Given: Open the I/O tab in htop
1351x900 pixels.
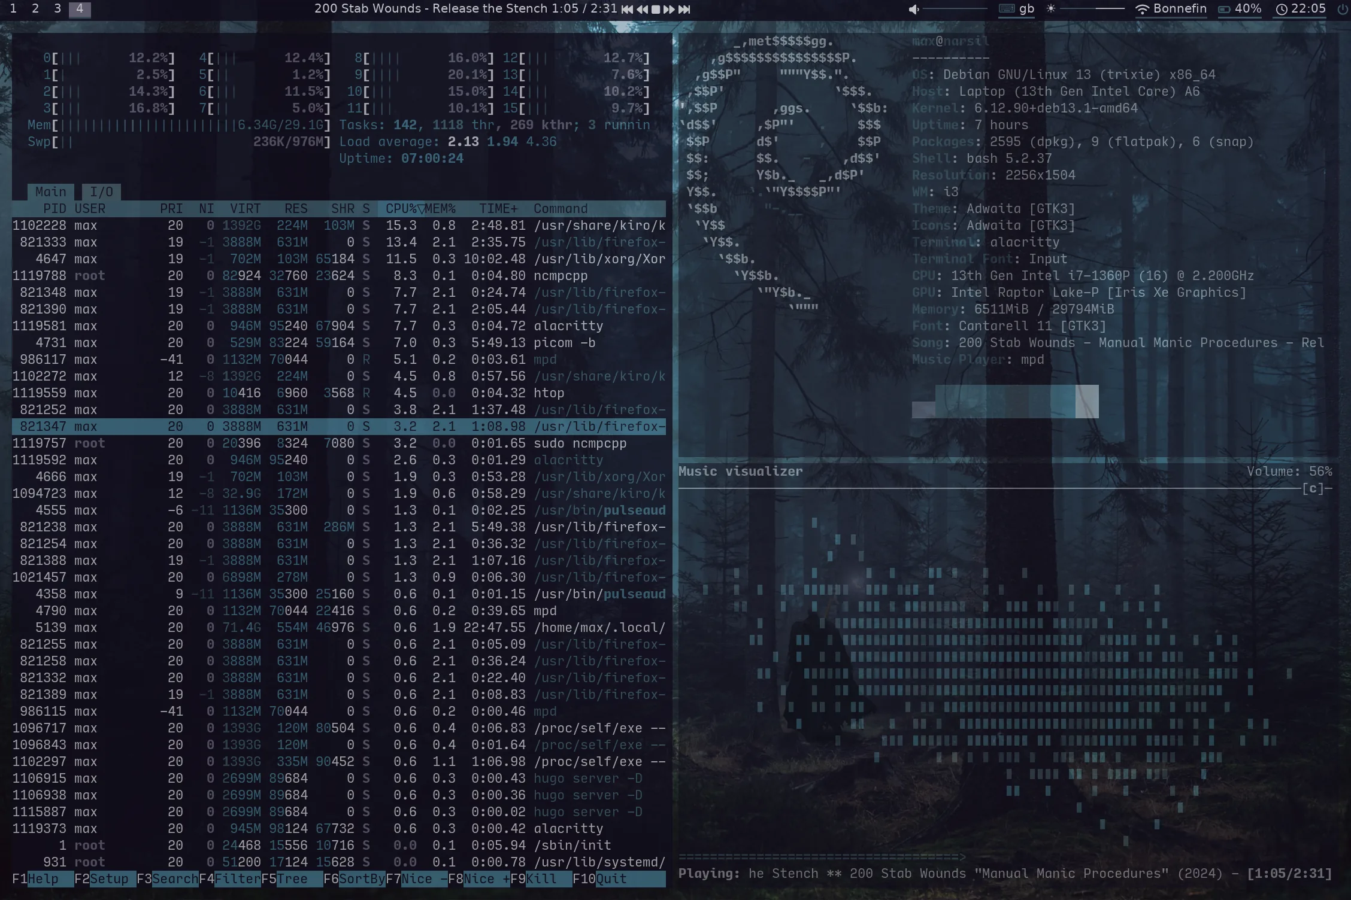Looking at the screenshot, I should coord(101,191).
